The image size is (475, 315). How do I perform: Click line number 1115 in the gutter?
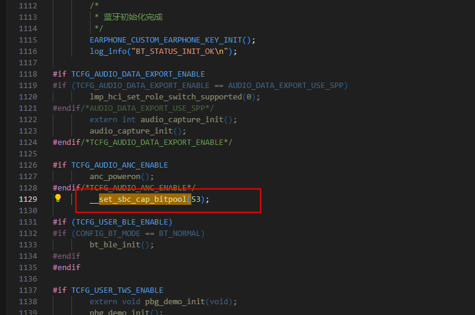pos(28,40)
